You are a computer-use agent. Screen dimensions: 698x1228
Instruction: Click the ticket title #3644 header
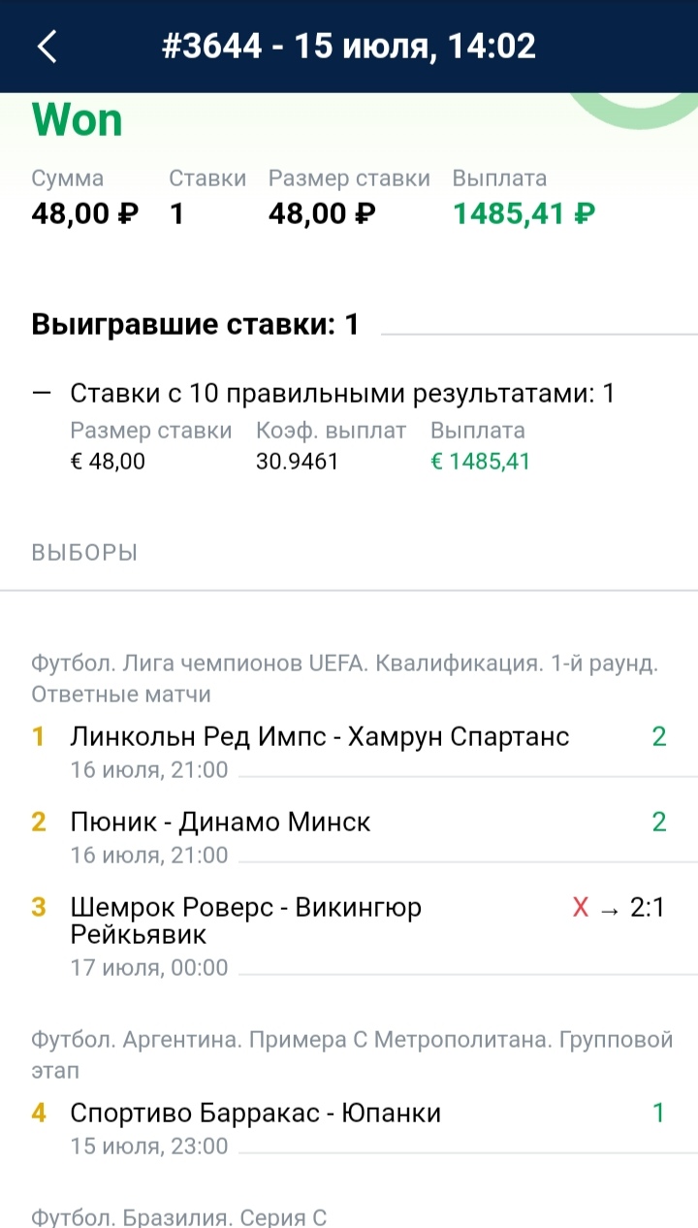349,47
